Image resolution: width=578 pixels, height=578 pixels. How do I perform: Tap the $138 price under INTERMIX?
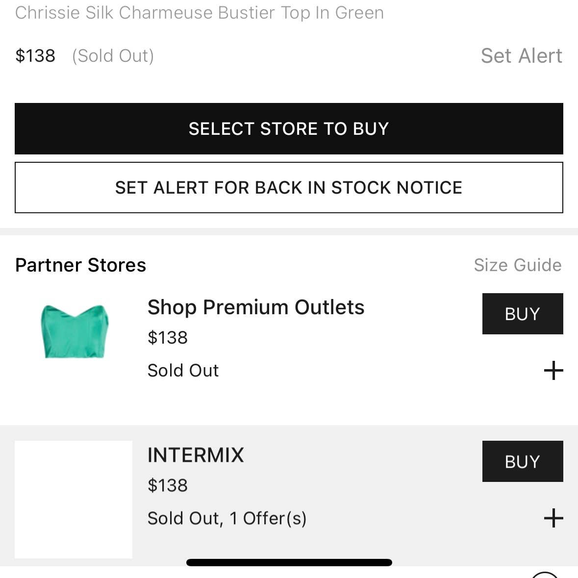pyautogui.click(x=167, y=485)
